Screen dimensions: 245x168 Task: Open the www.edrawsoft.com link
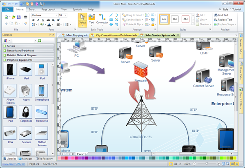tap(14, 164)
